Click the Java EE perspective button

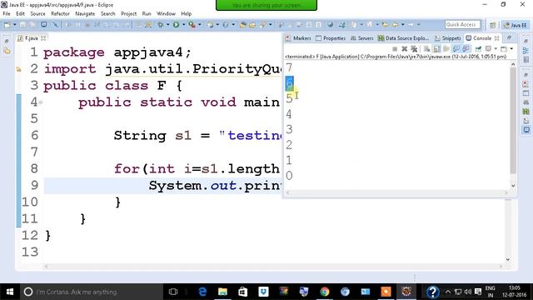point(515,25)
